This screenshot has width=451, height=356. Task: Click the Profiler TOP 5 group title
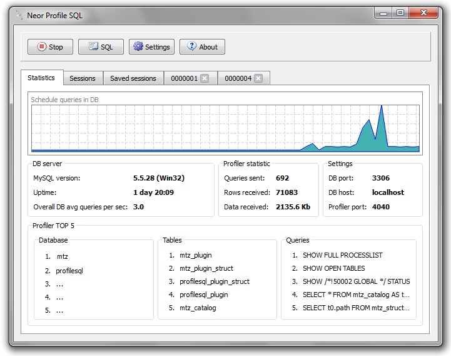click(53, 226)
